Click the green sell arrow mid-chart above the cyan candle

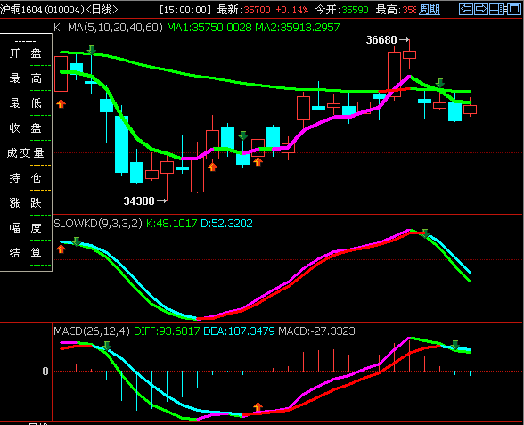[243, 135]
